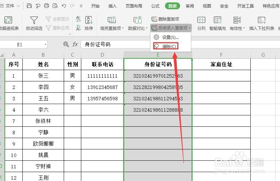The image size is (280, 181).
Task: Click the 家庭住址 header cell
Action: pyautogui.click(x=221, y=64)
